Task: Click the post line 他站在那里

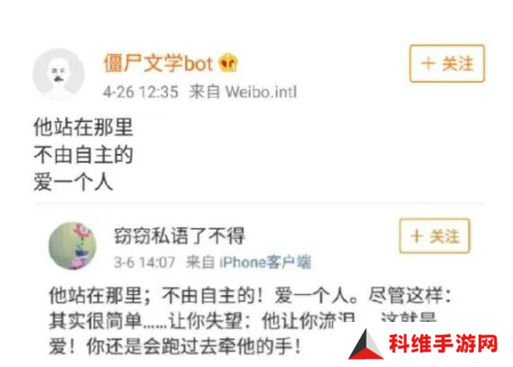Action: pos(83,127)
